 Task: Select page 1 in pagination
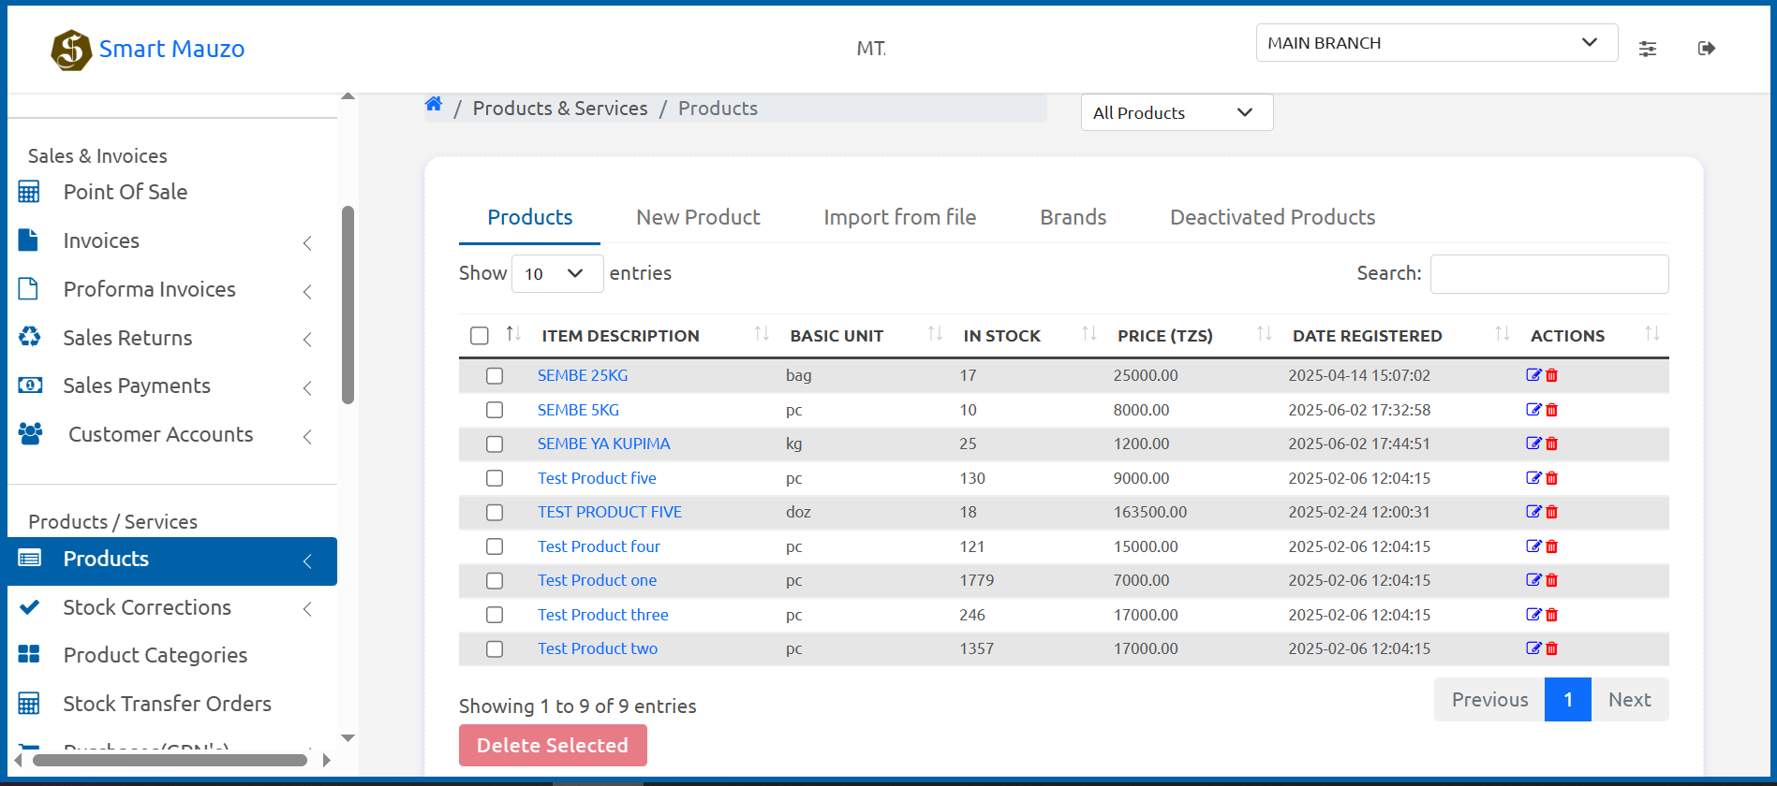(x=1568, y=700)
